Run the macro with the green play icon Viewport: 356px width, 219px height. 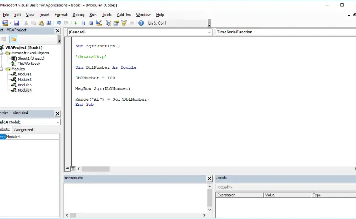click(76, 23)
